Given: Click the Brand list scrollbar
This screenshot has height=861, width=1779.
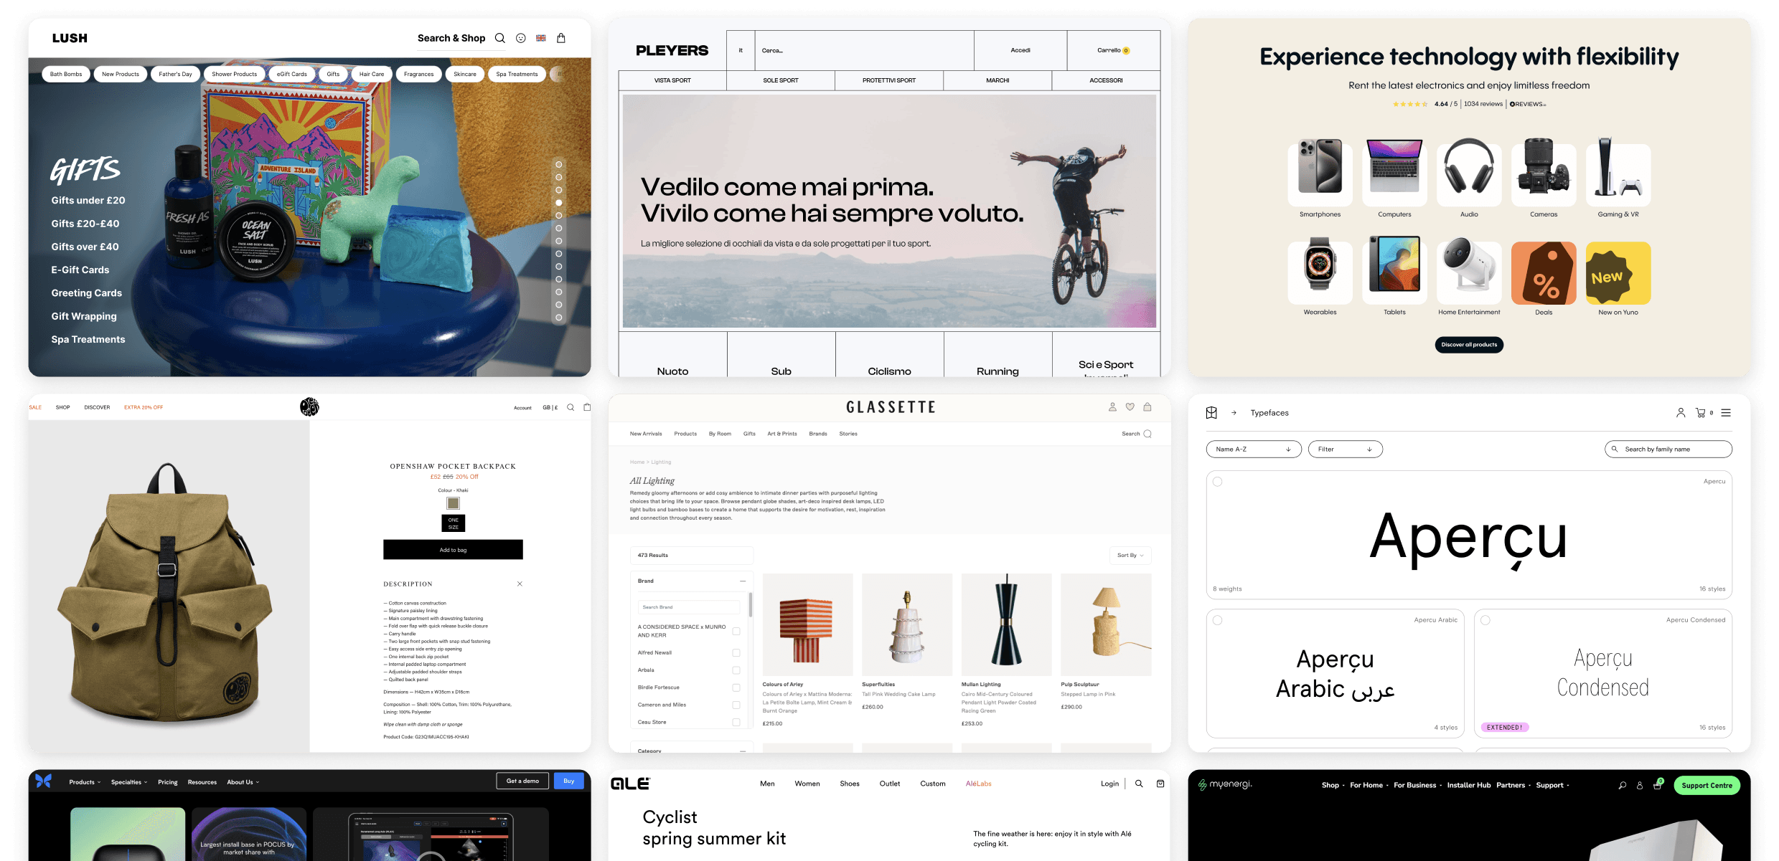Looking at the screenshot, I should coord(751,604).
